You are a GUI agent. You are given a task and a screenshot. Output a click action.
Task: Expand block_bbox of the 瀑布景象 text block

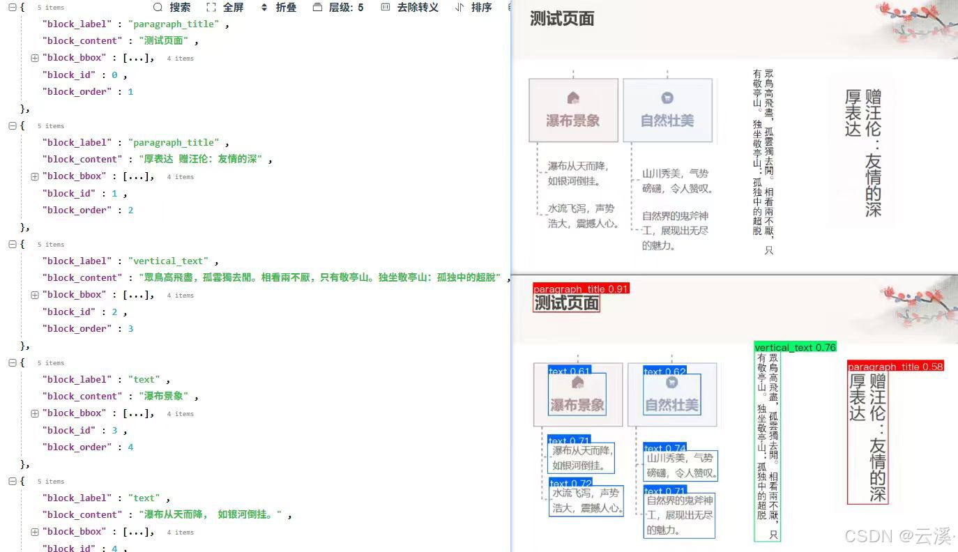click(x=35, y=413)
